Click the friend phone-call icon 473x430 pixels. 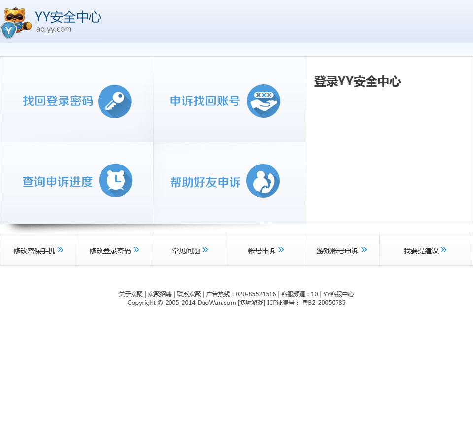(x=263, y=181)
